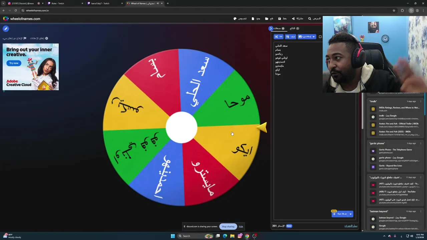Open the extensions puzzle icon
Image resolution: width=427 pixels, height=240 pixels.
(x=402, y=10)
